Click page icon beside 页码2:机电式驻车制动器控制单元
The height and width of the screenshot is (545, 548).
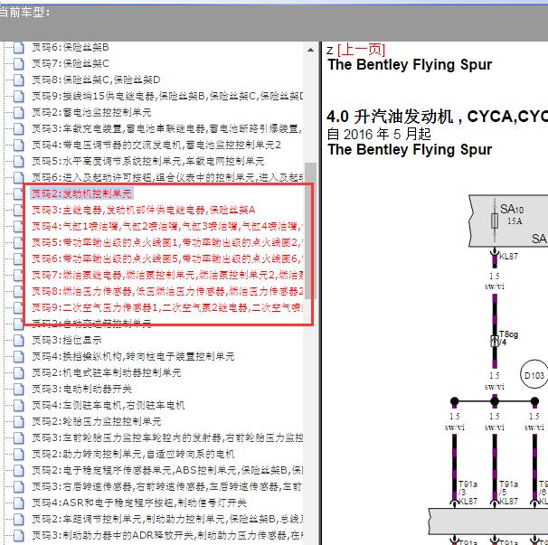point(18,372)
